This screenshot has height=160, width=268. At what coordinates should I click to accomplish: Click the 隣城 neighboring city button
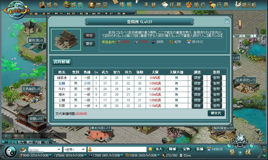click(x=173, y=149)
